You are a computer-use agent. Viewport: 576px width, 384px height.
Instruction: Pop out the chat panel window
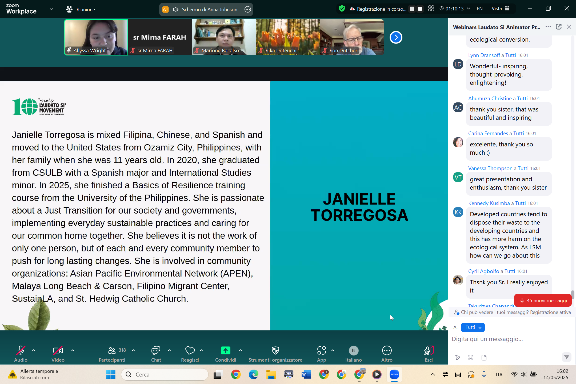[559, 27]
